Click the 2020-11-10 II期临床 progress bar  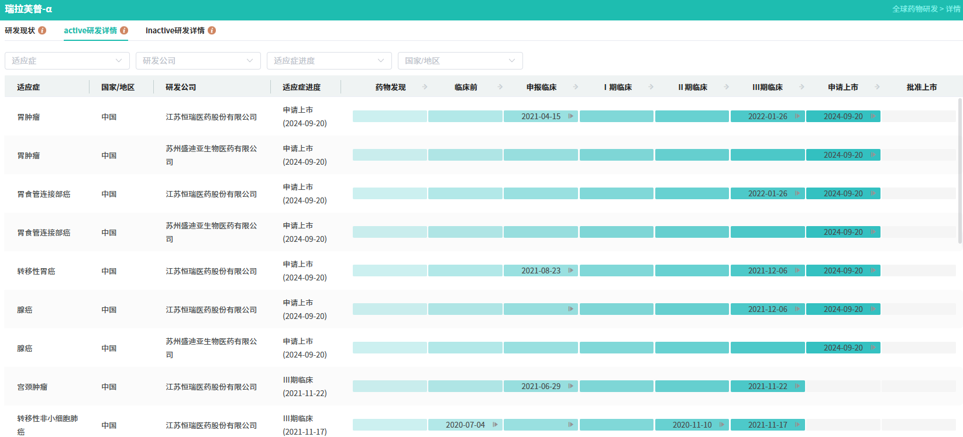[692, 425]
